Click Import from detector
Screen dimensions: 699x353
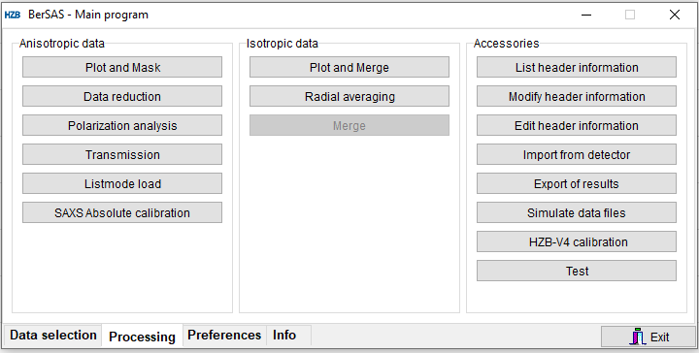tap(577, 154)
